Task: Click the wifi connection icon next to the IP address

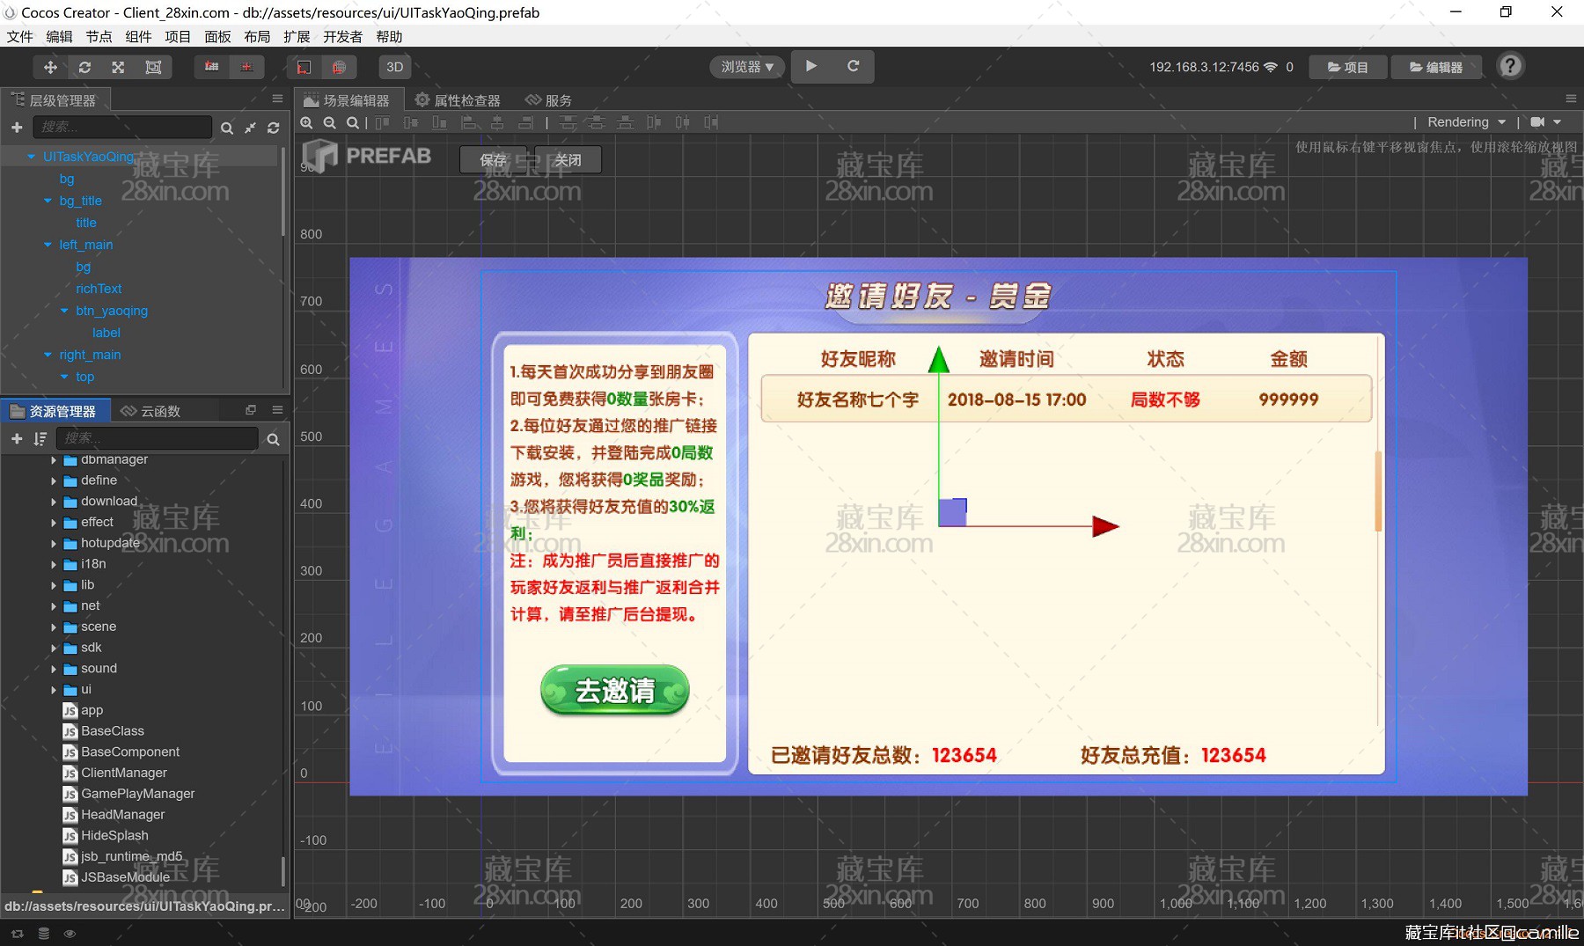Action: pos(1271,67)
